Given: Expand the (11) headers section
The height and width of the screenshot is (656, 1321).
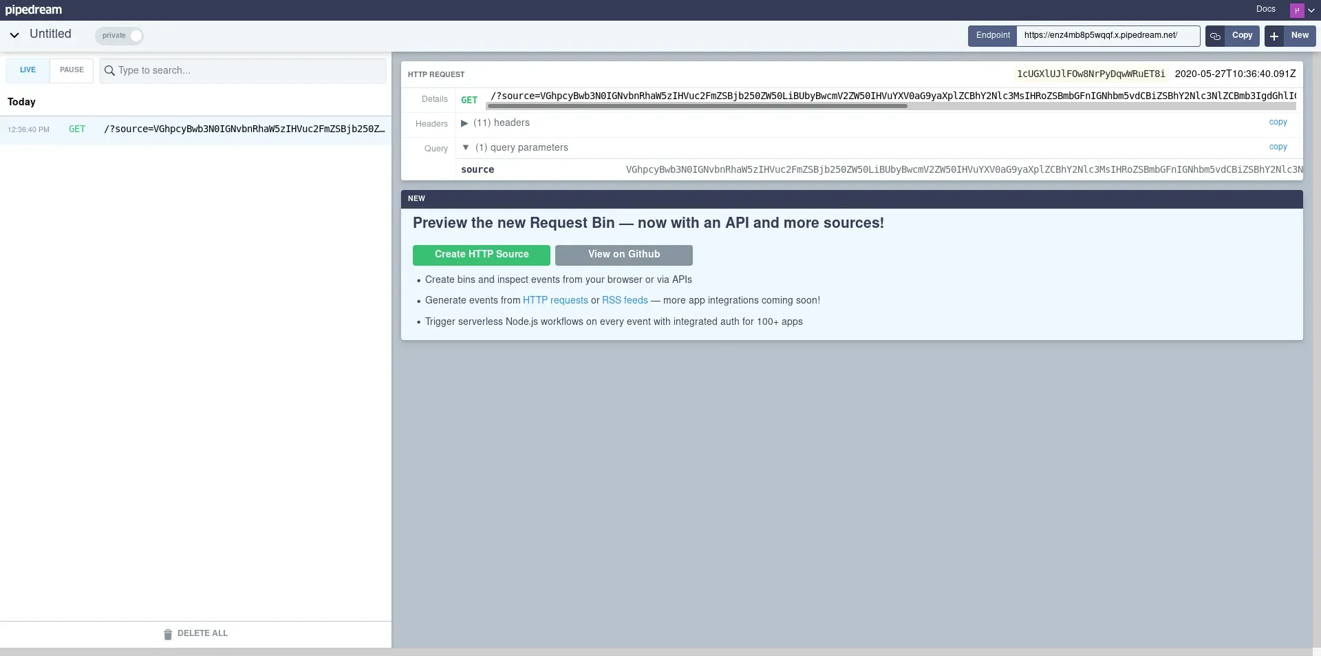Looking at the screenshot, I should (464, 123).
